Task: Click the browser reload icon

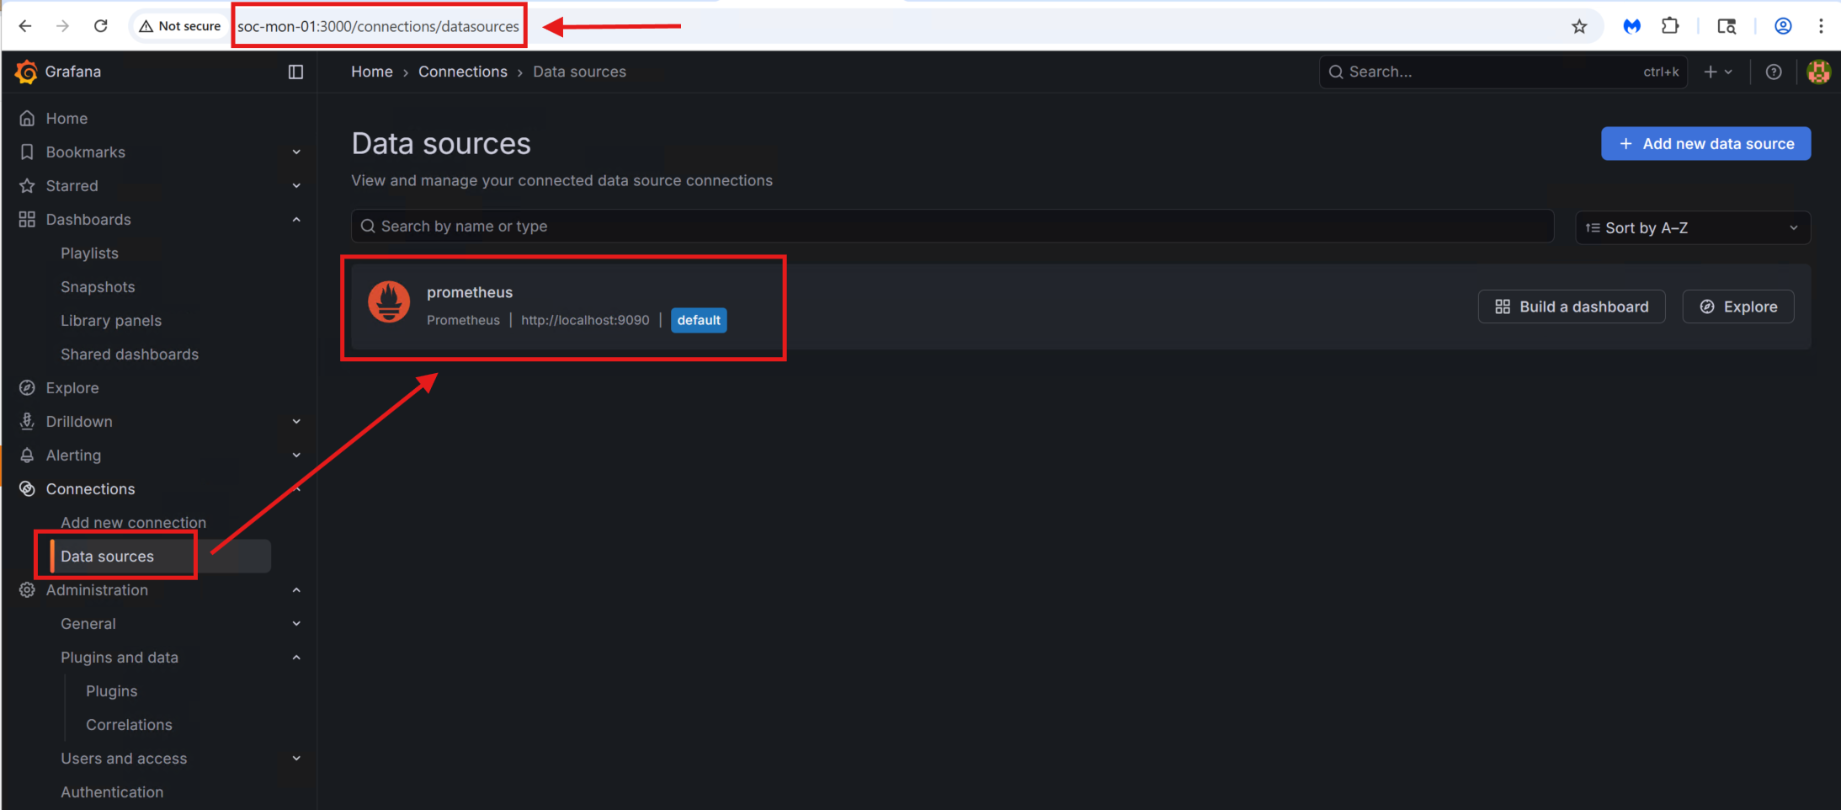Action: (x=101, y=26)
